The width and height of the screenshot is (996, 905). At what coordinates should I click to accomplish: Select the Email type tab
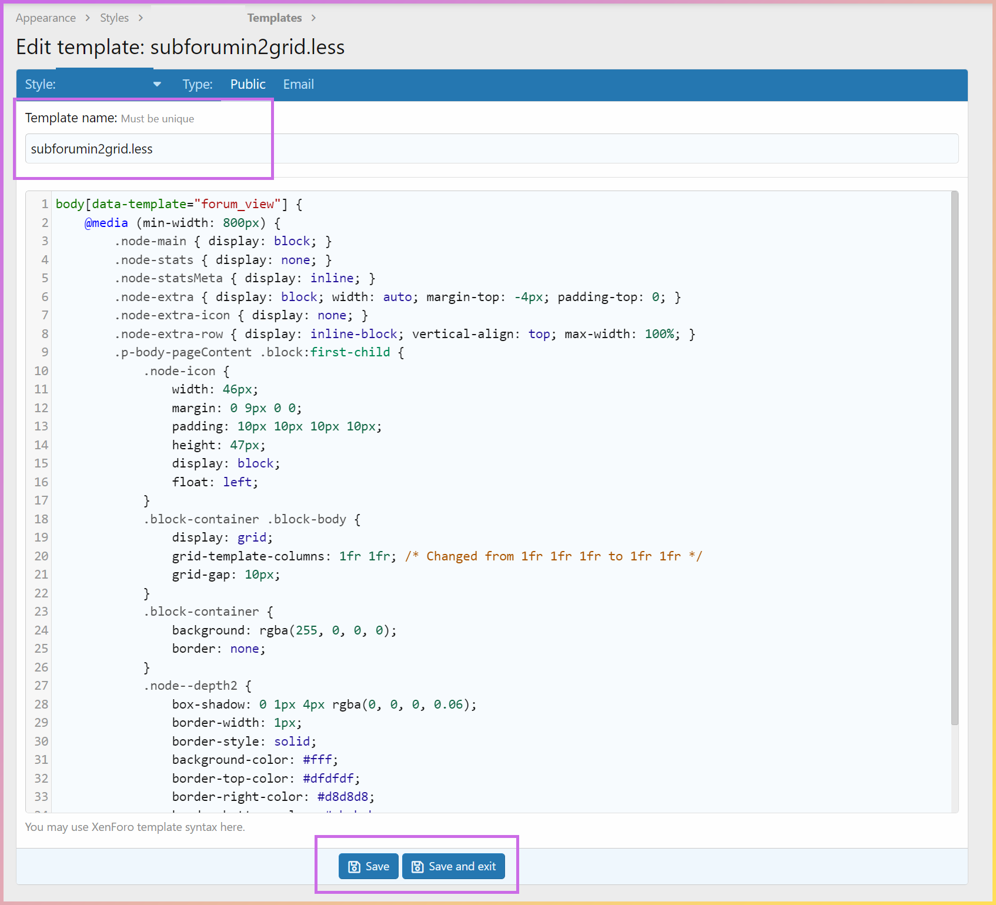(299, 84)
